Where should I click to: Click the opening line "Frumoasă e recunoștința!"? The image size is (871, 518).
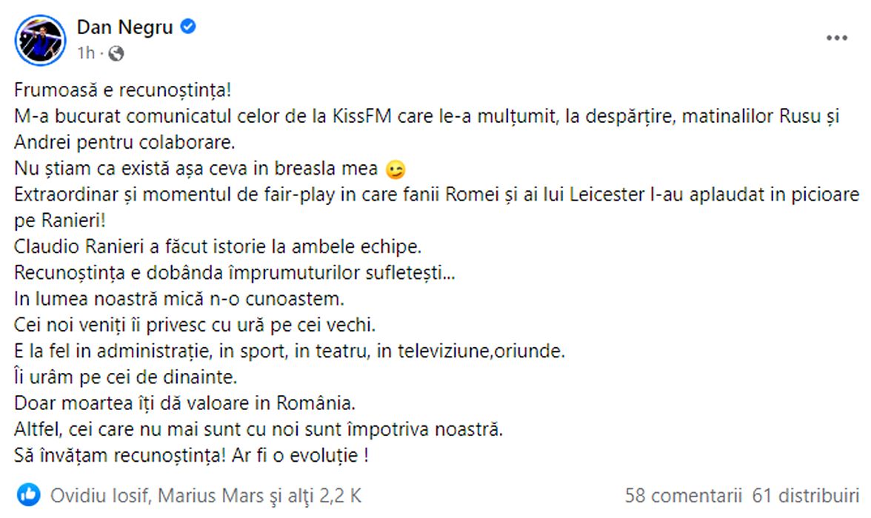click(123, 91)
